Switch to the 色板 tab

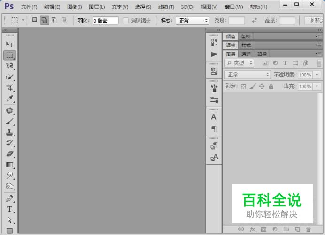pos(246,37)
